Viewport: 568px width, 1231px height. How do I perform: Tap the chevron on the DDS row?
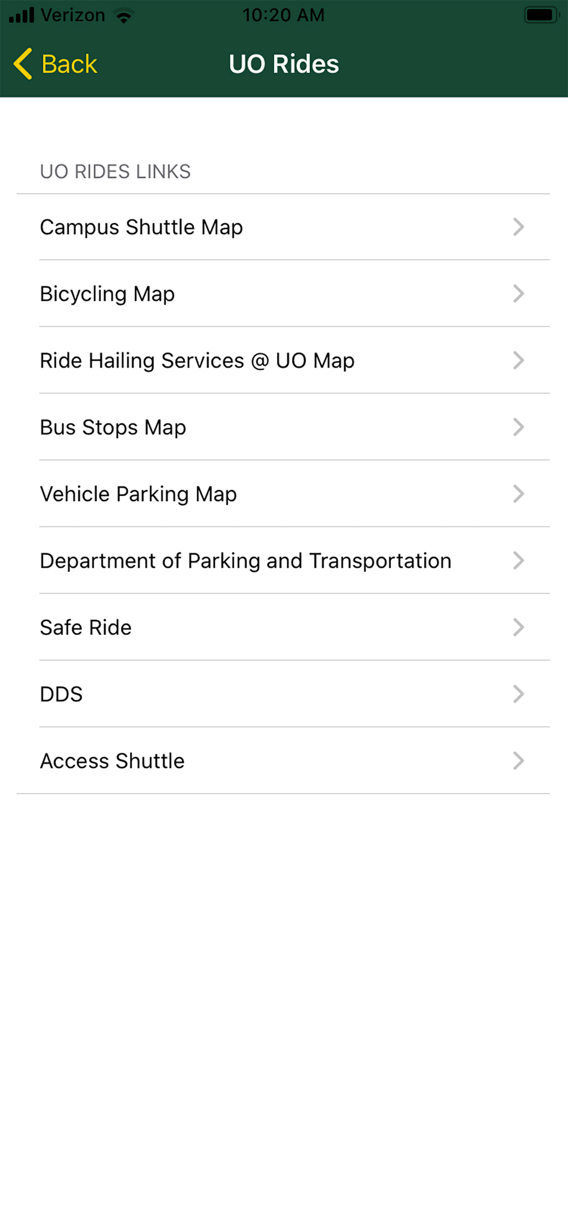[x=518, y=694]
